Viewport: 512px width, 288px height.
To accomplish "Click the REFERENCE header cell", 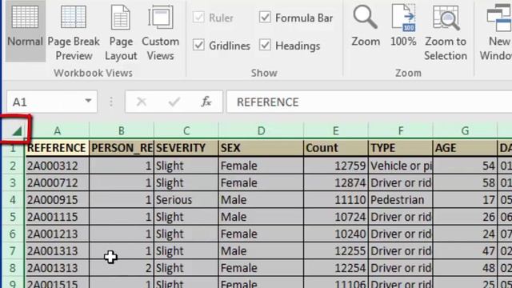I will [x=57, y=148].
